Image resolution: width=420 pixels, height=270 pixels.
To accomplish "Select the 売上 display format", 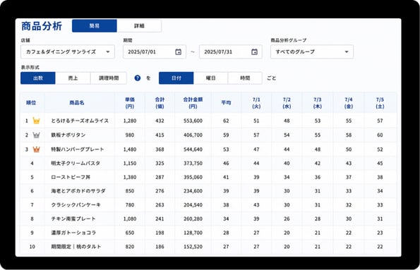I will (x=73, y=78).
